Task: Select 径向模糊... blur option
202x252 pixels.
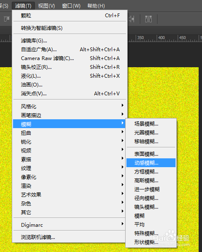Action: pyautogui.click(x=151, y=198)
